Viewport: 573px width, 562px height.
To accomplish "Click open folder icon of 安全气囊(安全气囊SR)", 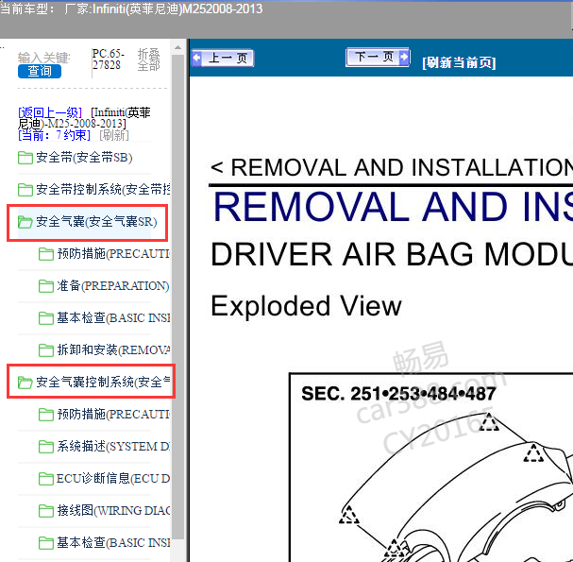I will coord(25,222).
